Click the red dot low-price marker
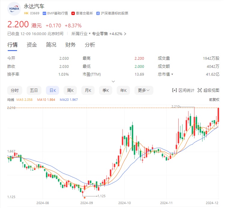This screenshot has height=208, width=226. [x=85, y=197]
